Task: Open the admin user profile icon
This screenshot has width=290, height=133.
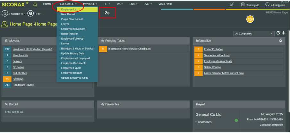Action: tap(267, 4)
